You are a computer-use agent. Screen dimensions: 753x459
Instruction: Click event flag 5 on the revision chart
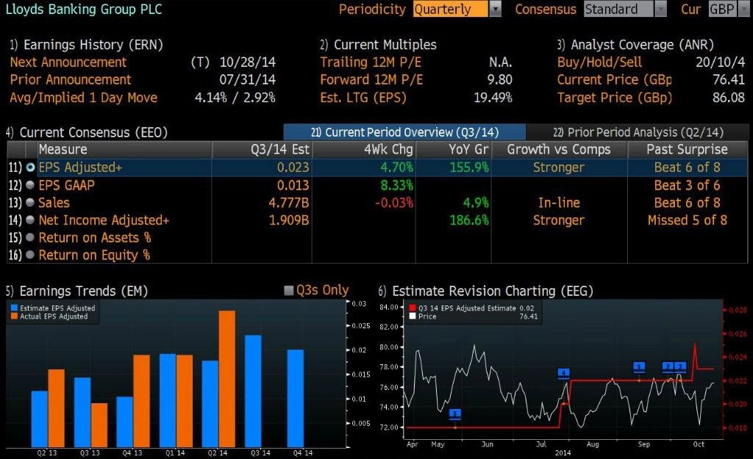coord(455,413)
